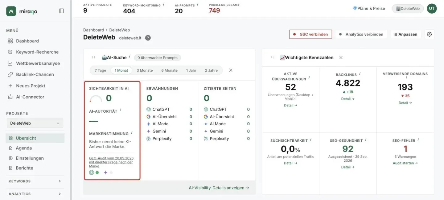Click Perplexity icon in Zitierte Seiten
This screenshot has width=444, height=200.
(x=206, y=139)
